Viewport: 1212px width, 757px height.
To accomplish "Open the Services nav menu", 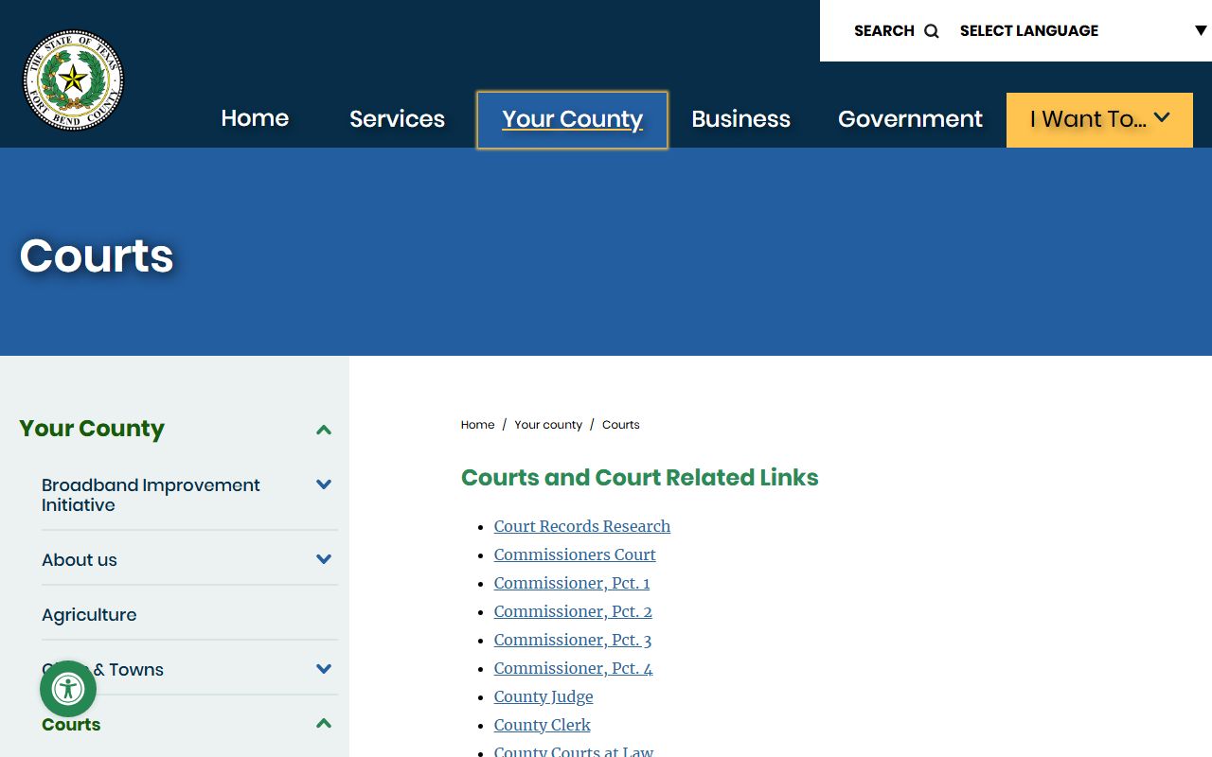I will tap(397, 118).
